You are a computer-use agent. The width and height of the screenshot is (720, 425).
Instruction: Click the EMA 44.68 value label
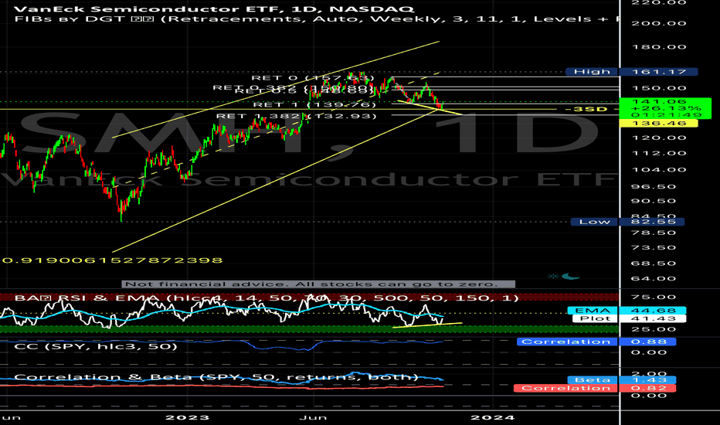pos(627,311)
